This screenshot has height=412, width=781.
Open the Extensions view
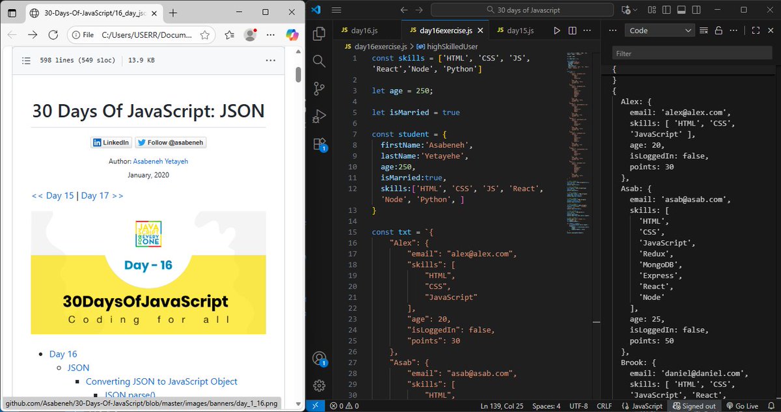pyautogui.click(x=319, y=144)
